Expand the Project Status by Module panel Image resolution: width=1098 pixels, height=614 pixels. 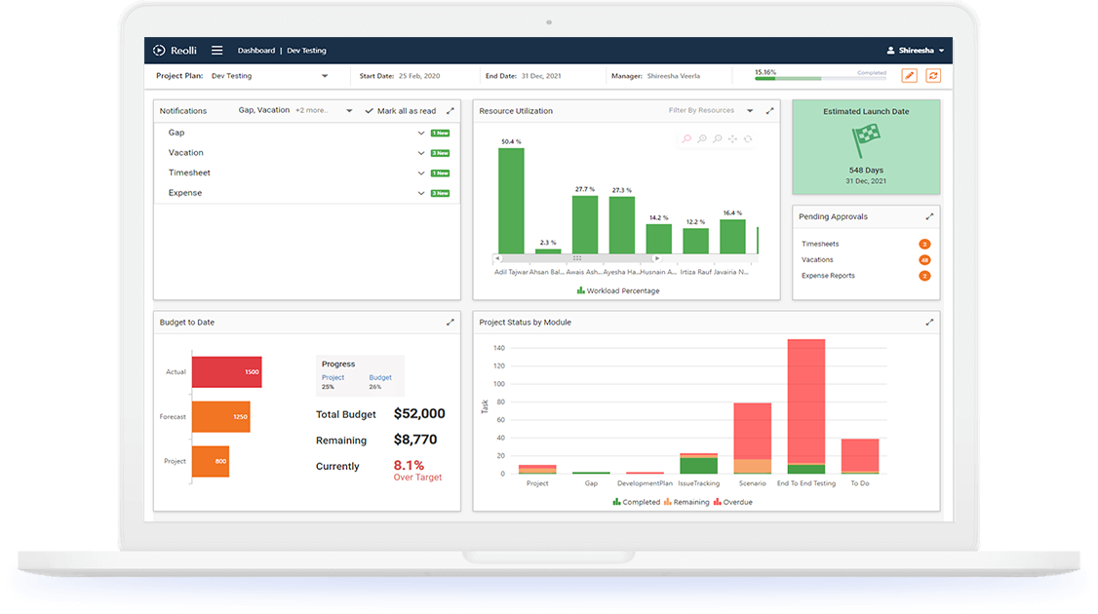pos(929,323)
